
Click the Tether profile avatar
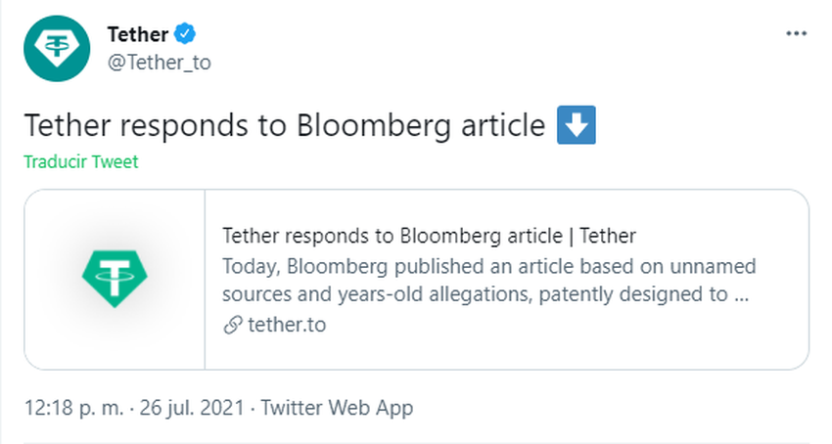pos(57,48)
